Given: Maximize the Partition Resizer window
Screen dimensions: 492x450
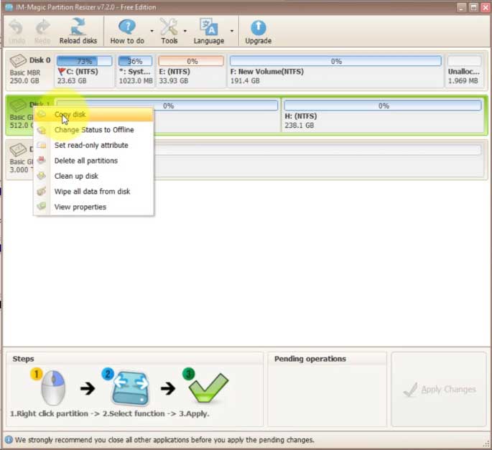Looking at the screenshot, I should point(473,7).
